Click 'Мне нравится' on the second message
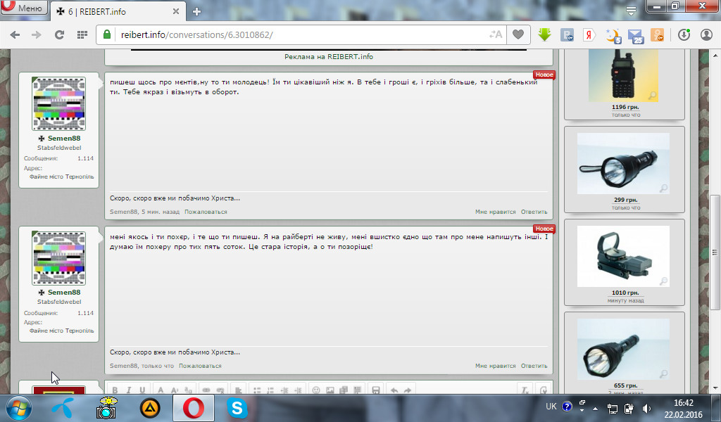Image resolution: width=721 pixels, height=422 pixels. pos(495,366)
